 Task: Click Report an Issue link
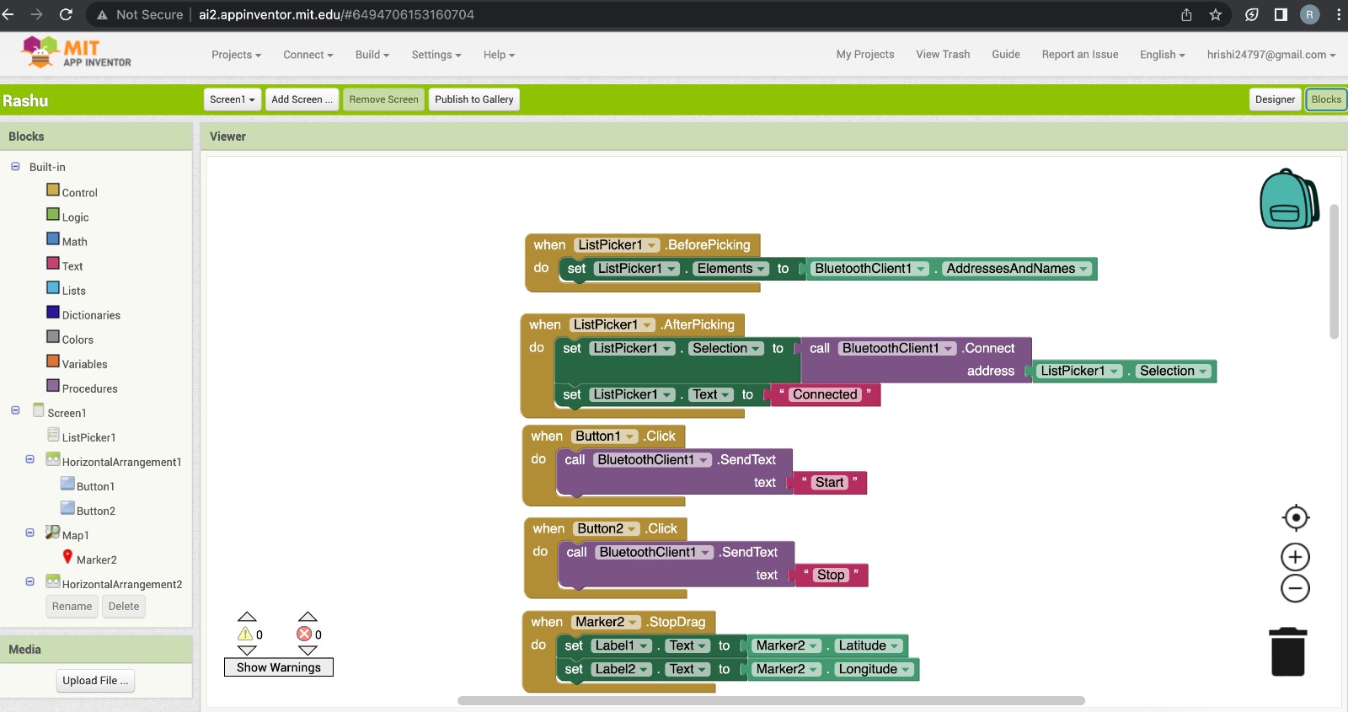coord(1080,55)
